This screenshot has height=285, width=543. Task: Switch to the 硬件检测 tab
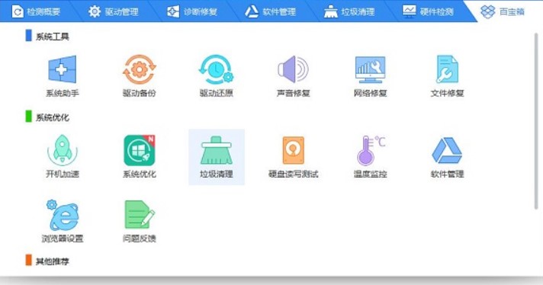point(428,11)
